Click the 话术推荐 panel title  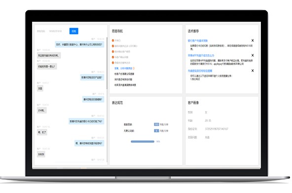(193, 31)
